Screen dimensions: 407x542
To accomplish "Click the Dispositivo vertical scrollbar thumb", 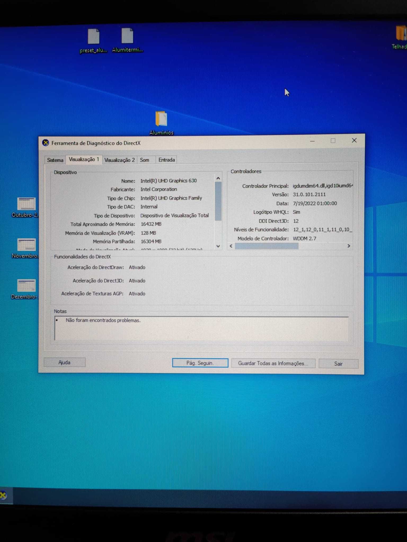I will (x=218, y=201).
